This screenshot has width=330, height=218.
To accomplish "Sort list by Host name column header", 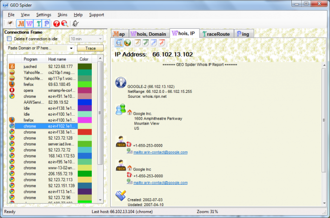I will tap(62, 59).
